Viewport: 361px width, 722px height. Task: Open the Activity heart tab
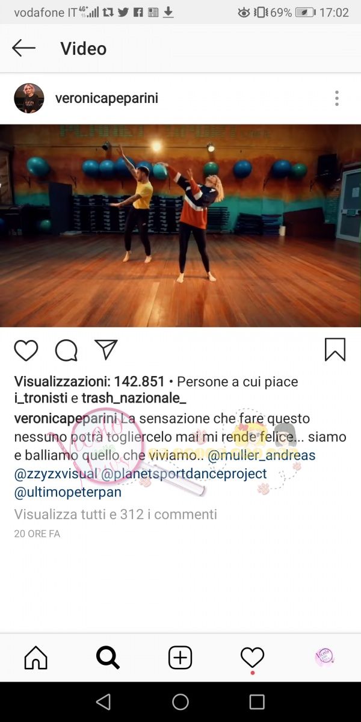click(x=253, y=658)
